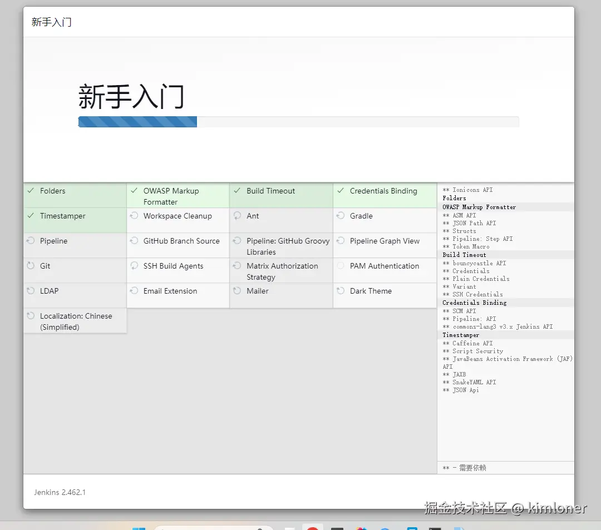Click the installation progress bar
The width and height of the screenshot is (601, 530).
click(x=298, y=122)
